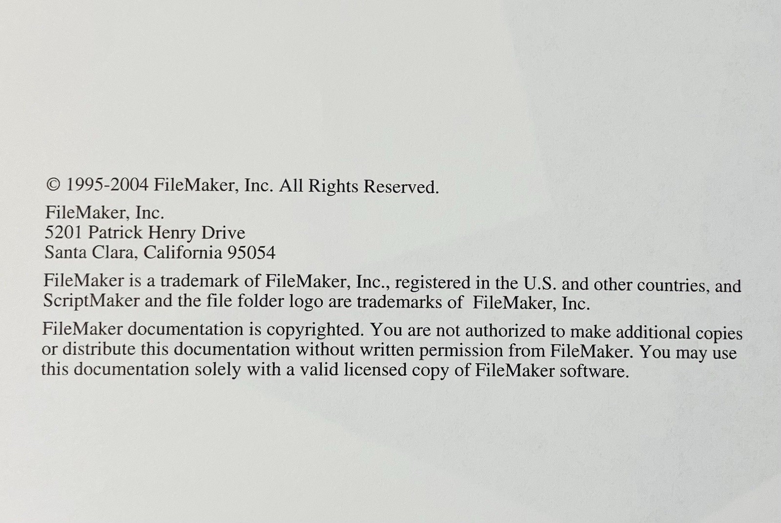Click the words valid licensed copy

(x=374, y=370)
